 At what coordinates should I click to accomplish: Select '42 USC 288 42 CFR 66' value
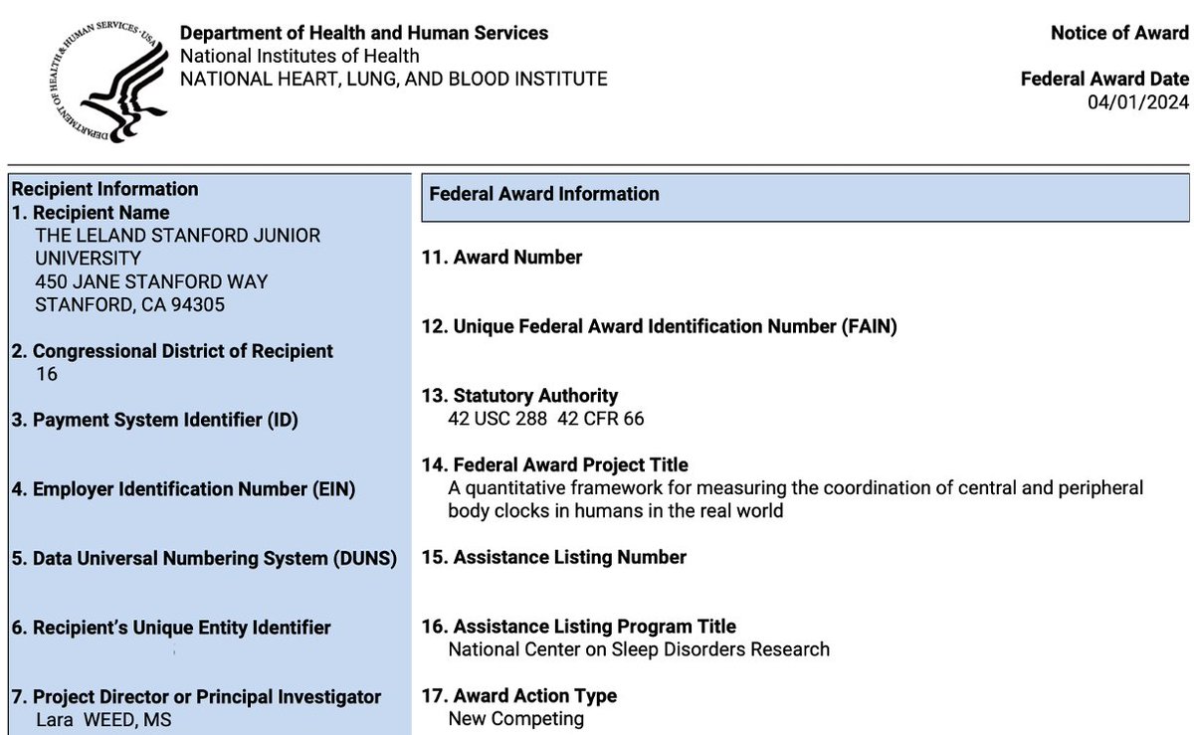point(546,419)
